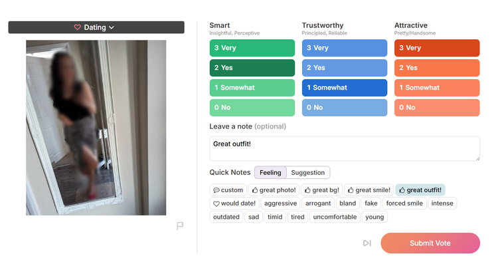Switch to the Feeling tab

click(270, 173)
